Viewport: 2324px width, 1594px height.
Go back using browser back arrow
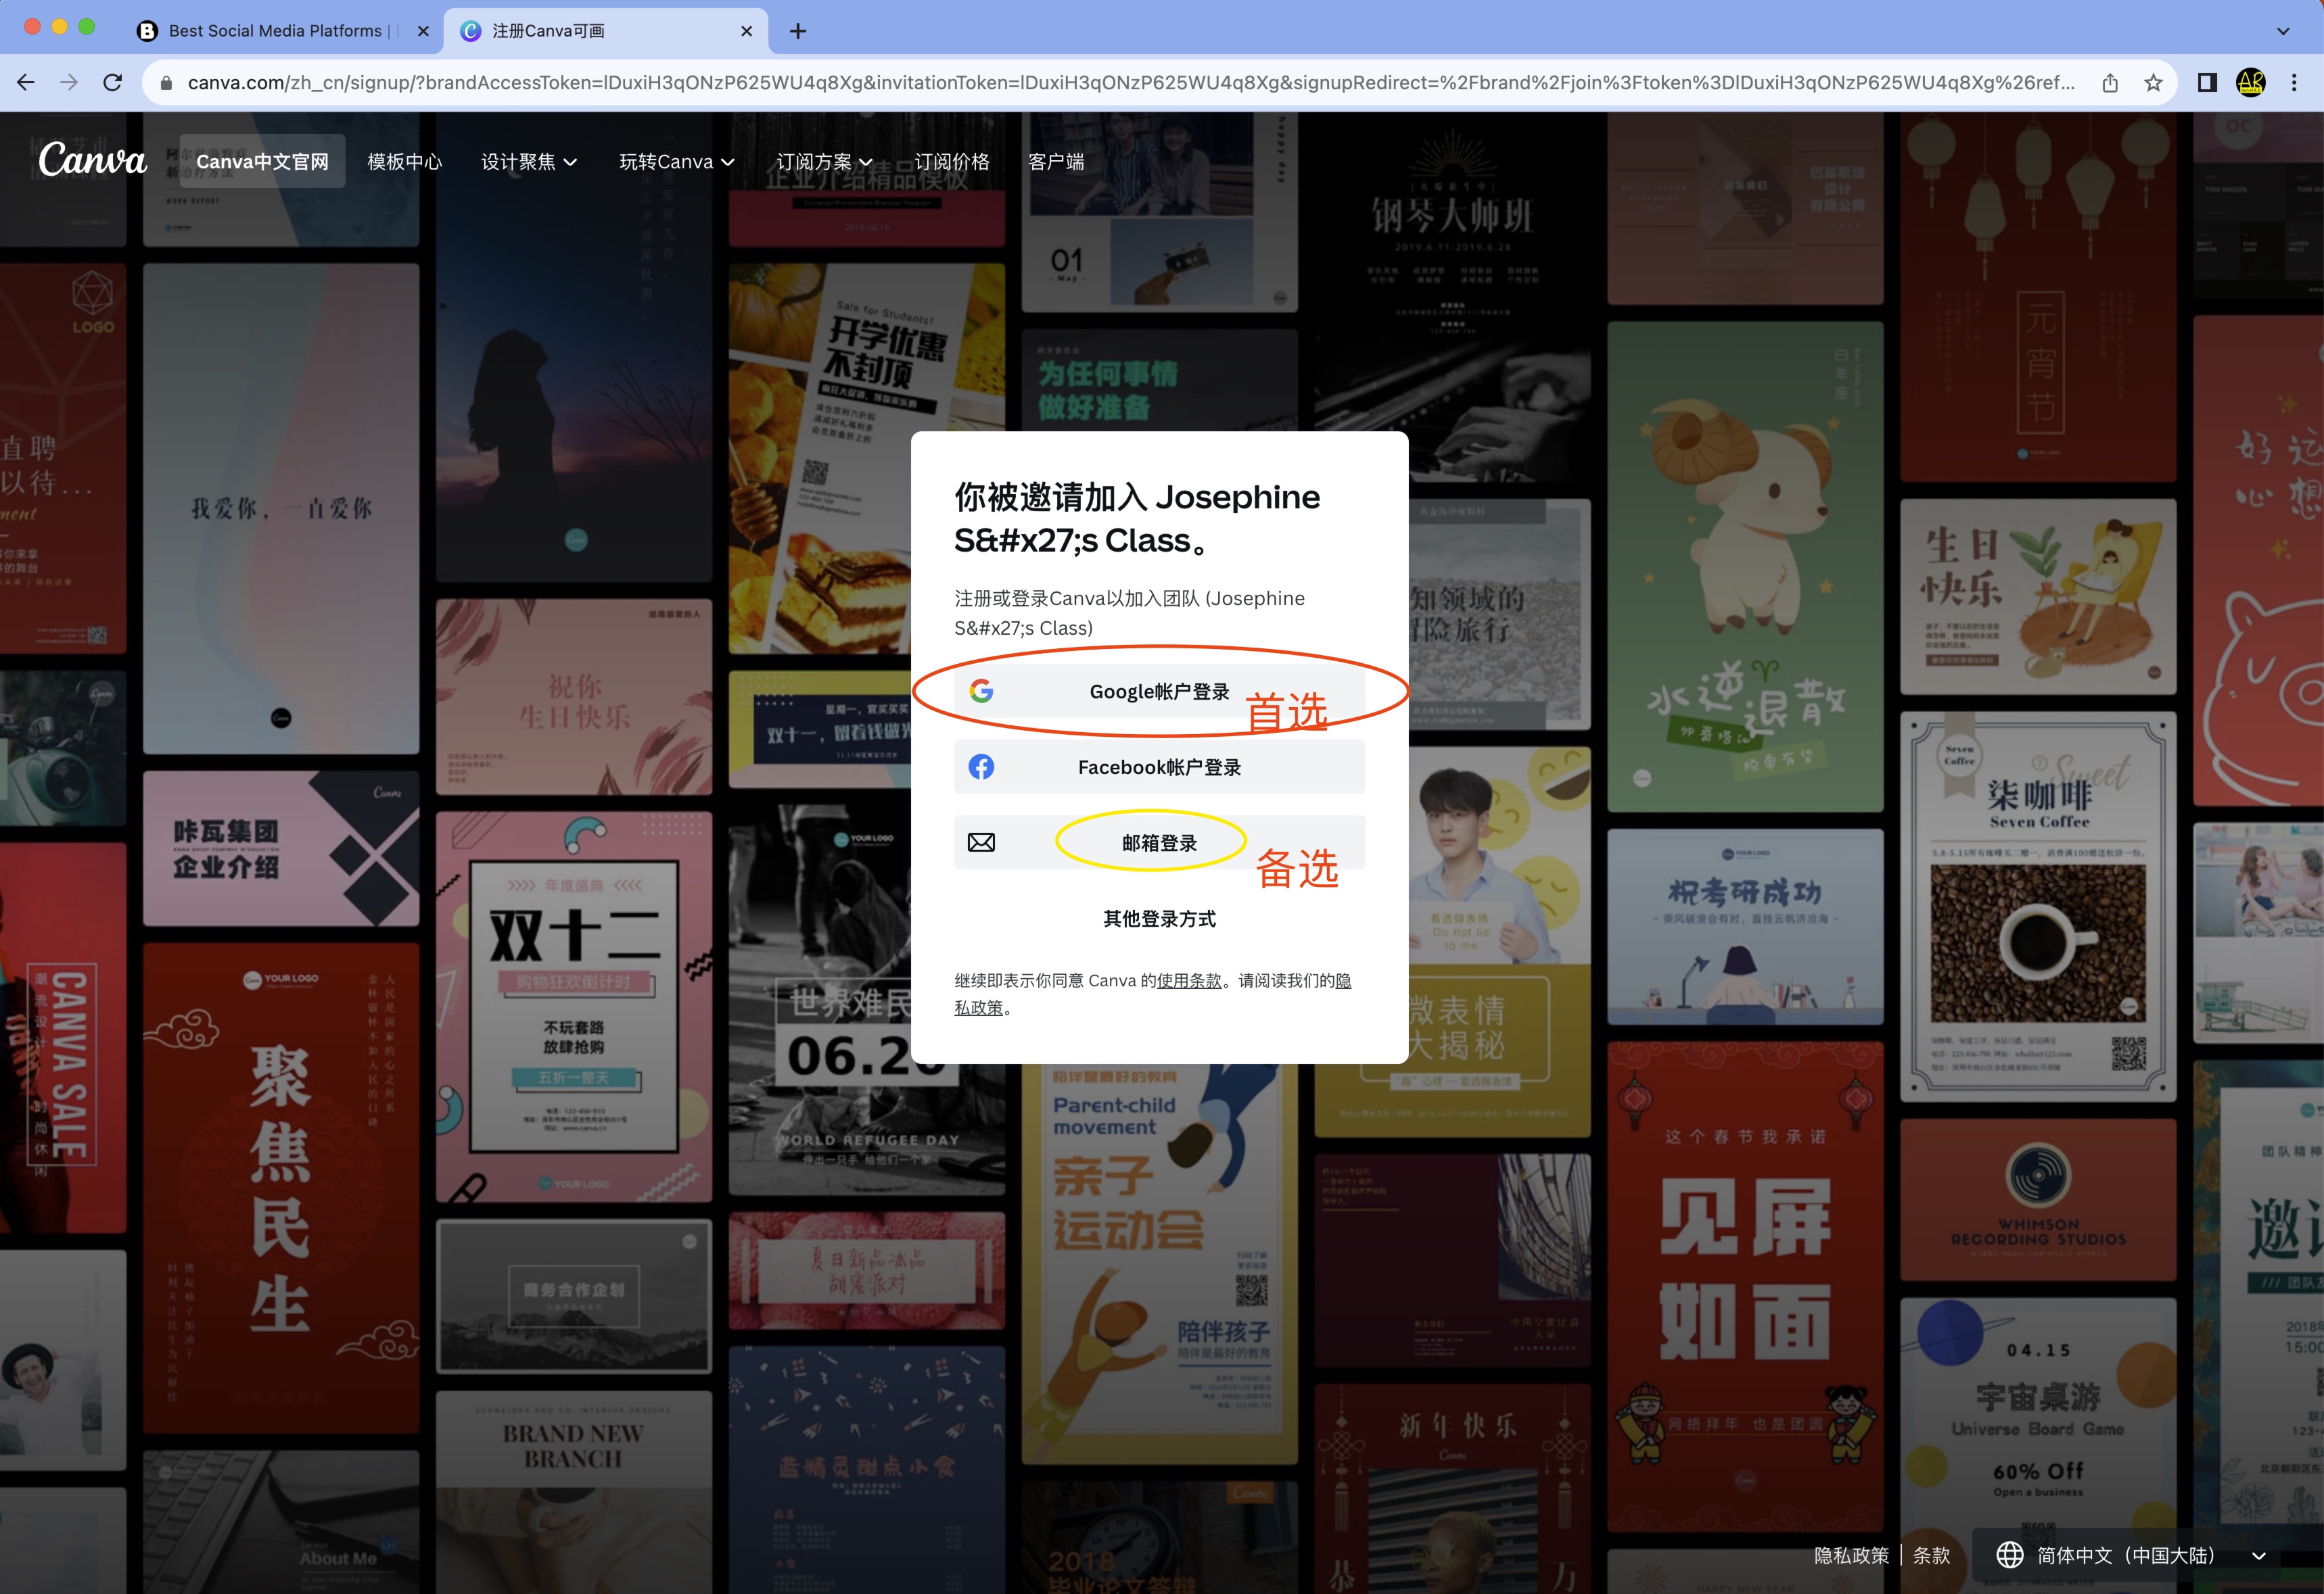26,83
